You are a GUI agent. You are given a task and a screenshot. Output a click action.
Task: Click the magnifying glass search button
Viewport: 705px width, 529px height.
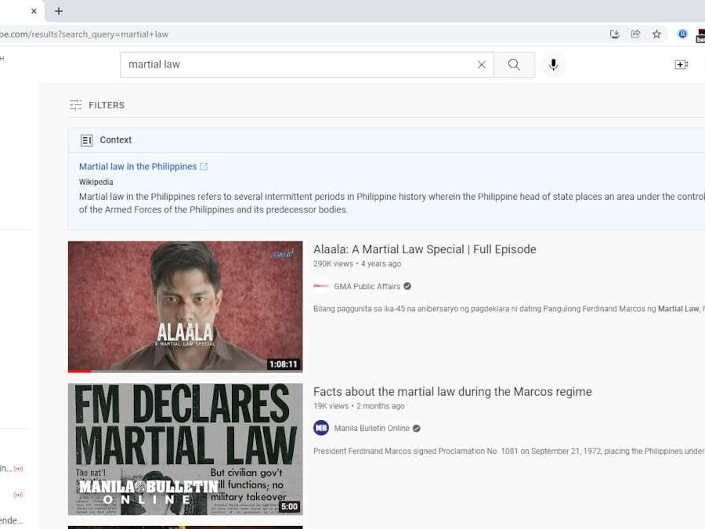[x=514, y=65]
